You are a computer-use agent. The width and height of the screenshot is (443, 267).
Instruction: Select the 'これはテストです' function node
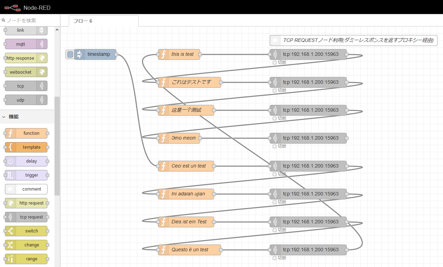[x=190, y=82]
